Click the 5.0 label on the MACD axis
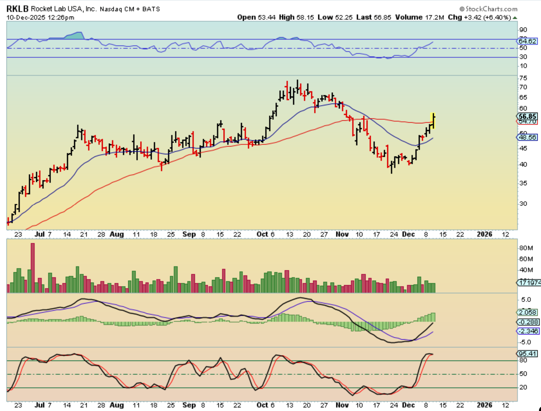 click(526, 300)
